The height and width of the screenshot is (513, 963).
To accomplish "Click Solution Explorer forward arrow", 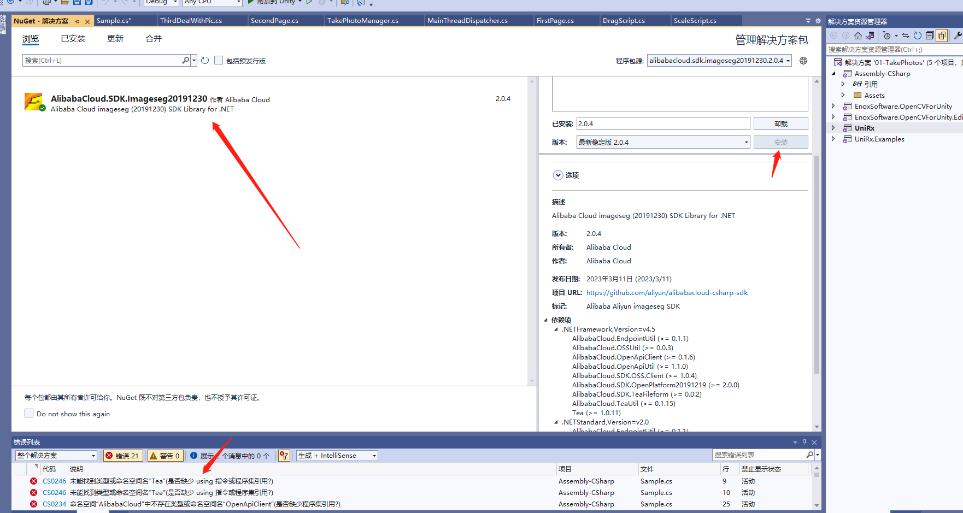I will point(846,36).
